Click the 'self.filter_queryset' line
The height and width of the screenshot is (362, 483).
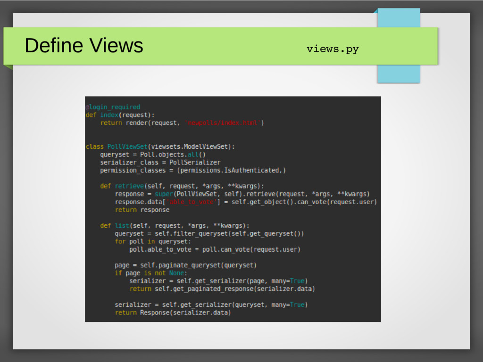pyautogui.click(x=209, y=234)
